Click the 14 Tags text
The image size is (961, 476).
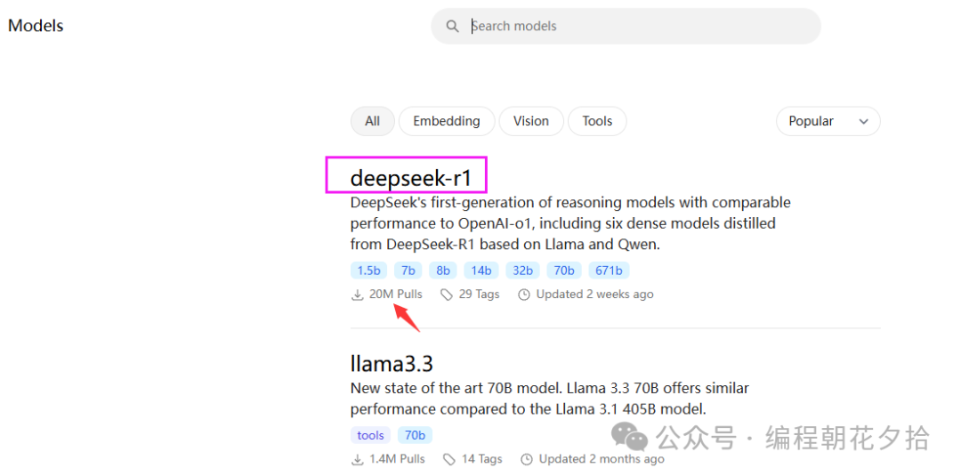tap(481, 459)
